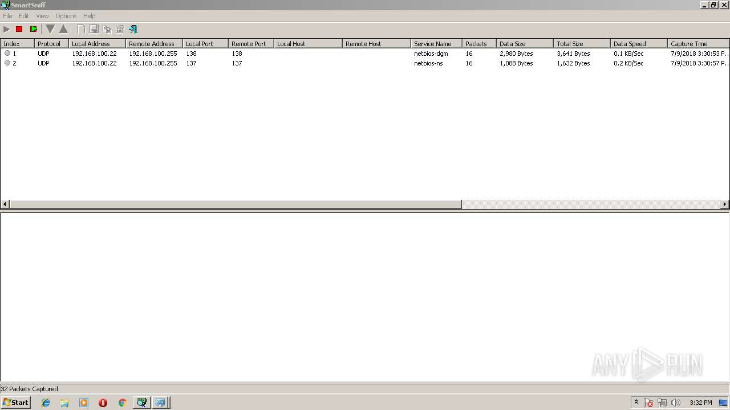Launch Windows Media Player from taskbar

84,403
